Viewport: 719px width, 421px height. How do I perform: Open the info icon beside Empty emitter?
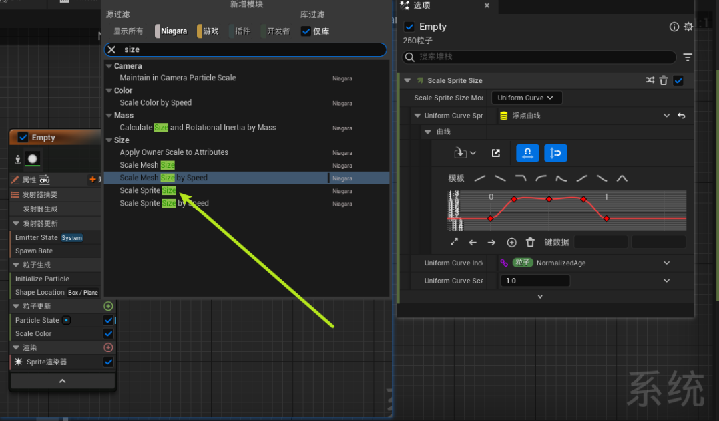[x=674, y=27]
